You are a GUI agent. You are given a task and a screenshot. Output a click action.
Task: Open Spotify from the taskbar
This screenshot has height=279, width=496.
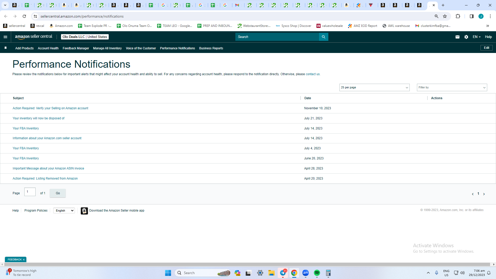(317, 273)
